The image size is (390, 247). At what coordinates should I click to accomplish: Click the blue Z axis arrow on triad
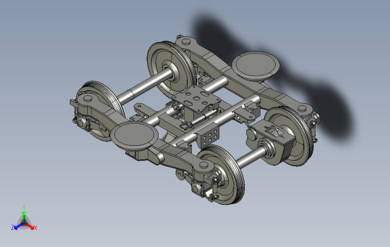point(18,226)
